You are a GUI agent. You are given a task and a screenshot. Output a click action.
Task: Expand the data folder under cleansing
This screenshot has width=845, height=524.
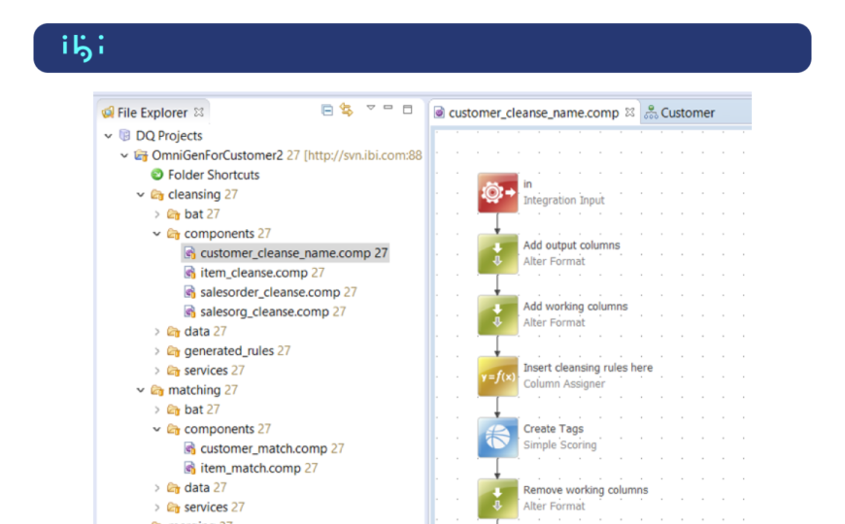click(x=156, y=332)
